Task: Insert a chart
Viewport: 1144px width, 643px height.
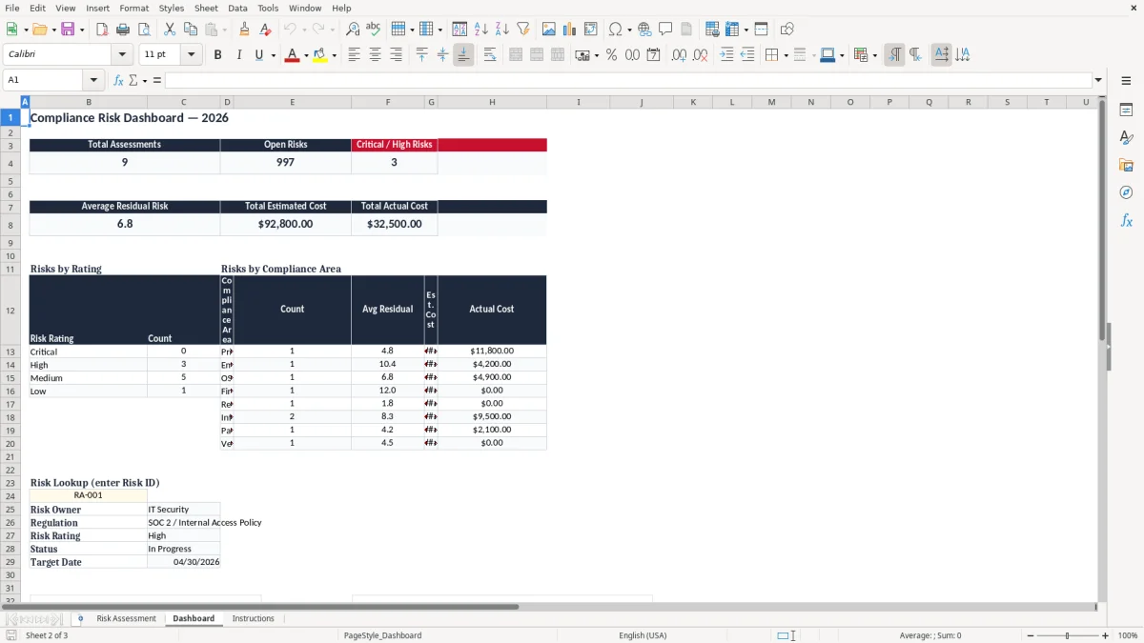Action: pyautogui.click(x=570, y=30)
